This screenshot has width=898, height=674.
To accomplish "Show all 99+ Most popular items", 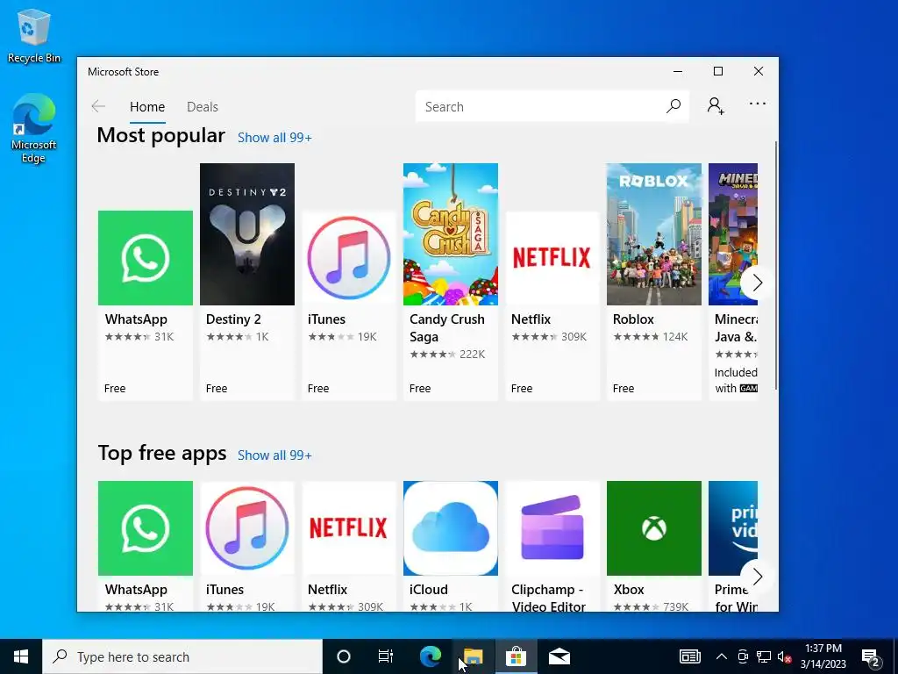I will coord(274,138).
